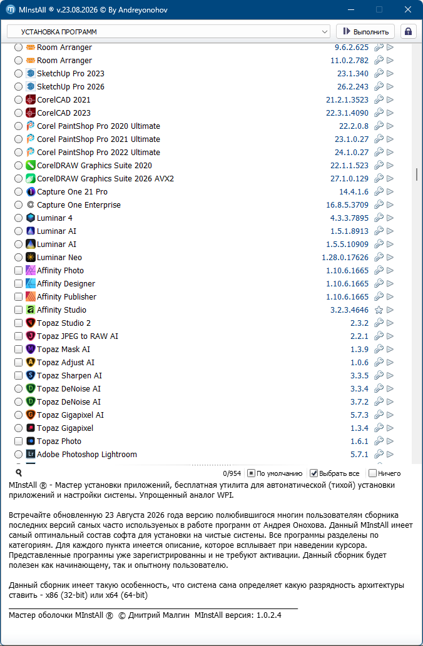The image size is (423, 646).
Task: Open the 'УСТАНОВКА ПРОГРАММ' dropdown
Action: 168,32
